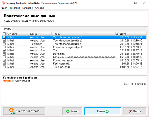Uncheck the row with subject Test
This screenshot has width=149, height=117.
[x=4, y=50]
